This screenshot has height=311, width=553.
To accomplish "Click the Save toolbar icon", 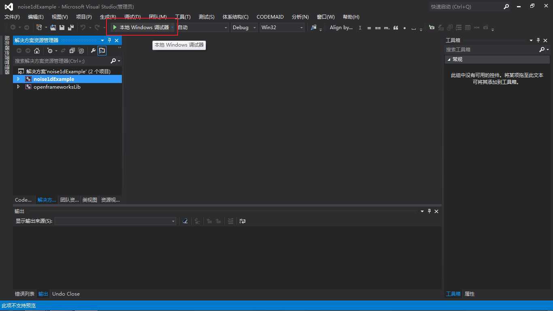I will point(62,28).
